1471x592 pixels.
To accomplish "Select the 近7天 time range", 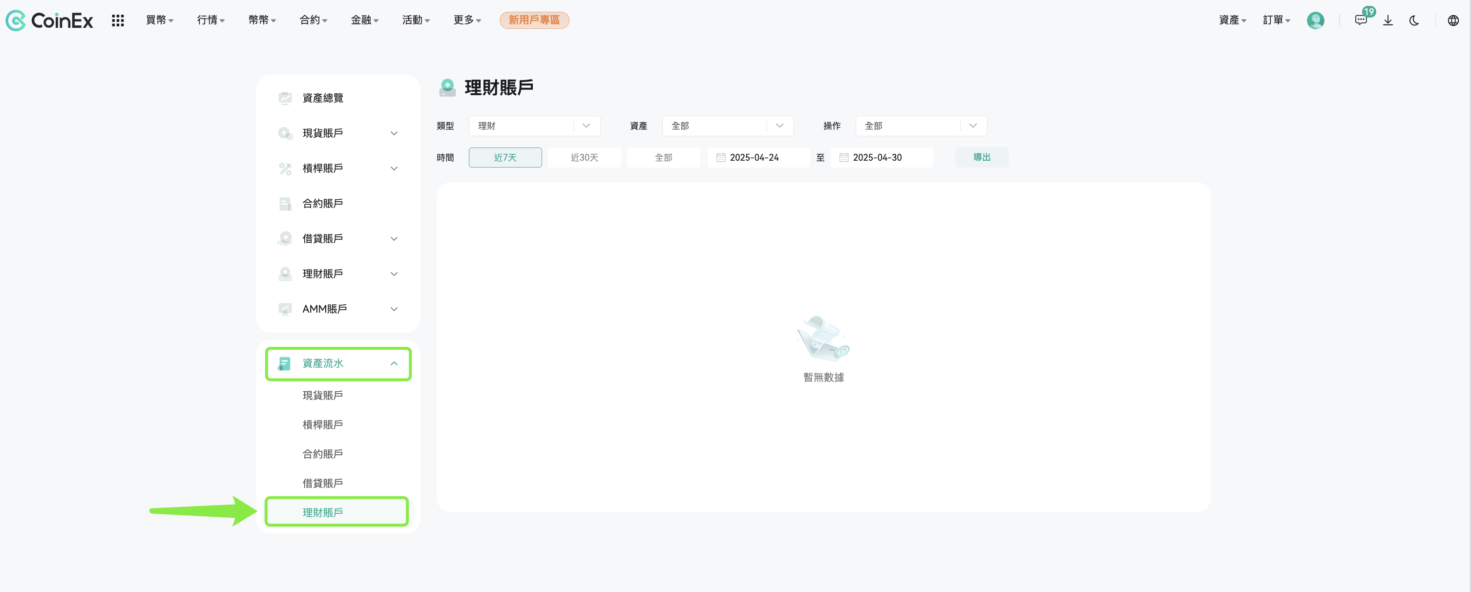I will tap(505, 158).
